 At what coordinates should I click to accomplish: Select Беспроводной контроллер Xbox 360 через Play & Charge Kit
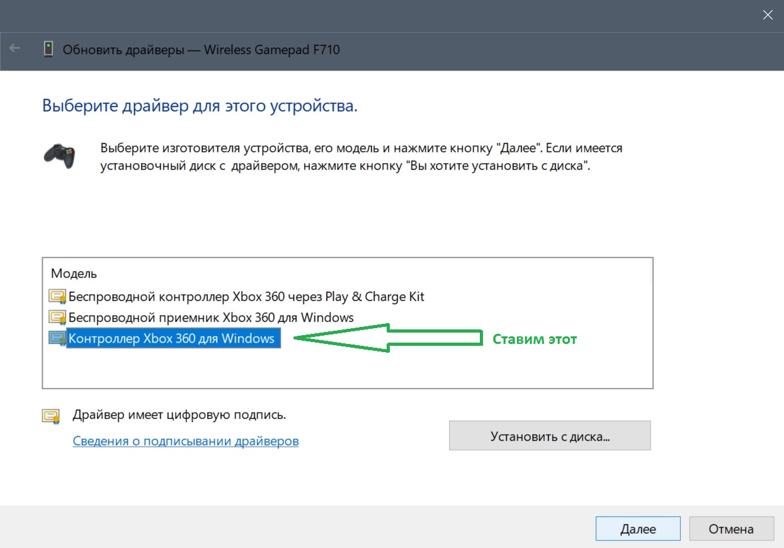coord(246,296)
